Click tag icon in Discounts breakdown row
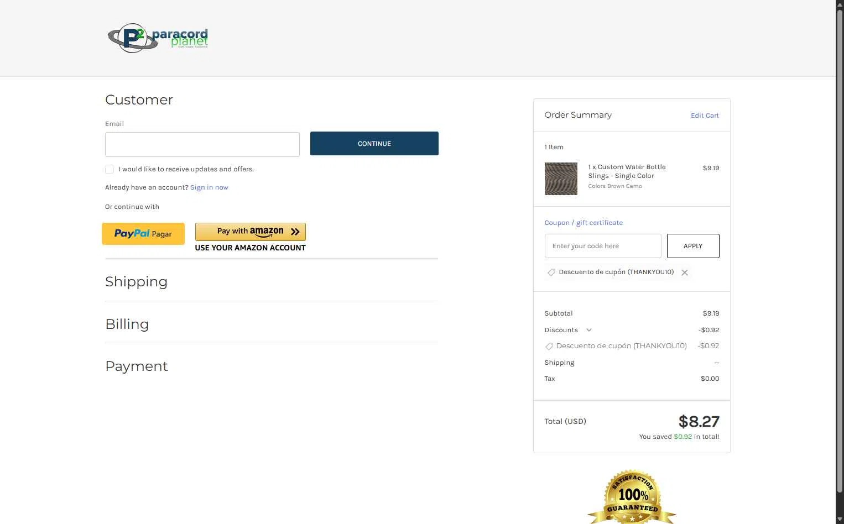This screenshot has width=844, height=524. [x=549, y=347]
